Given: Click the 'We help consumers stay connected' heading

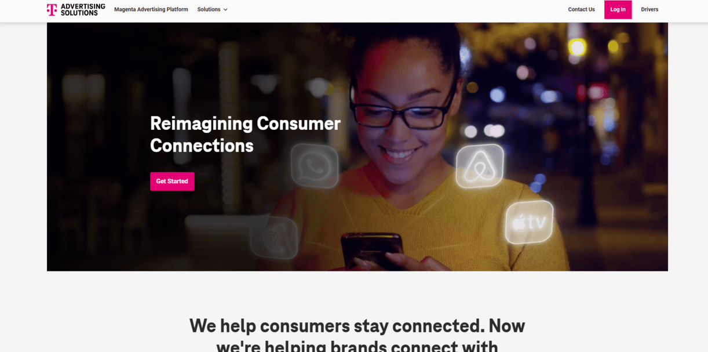Looking at the screenshot, I should tap(357, 325).
